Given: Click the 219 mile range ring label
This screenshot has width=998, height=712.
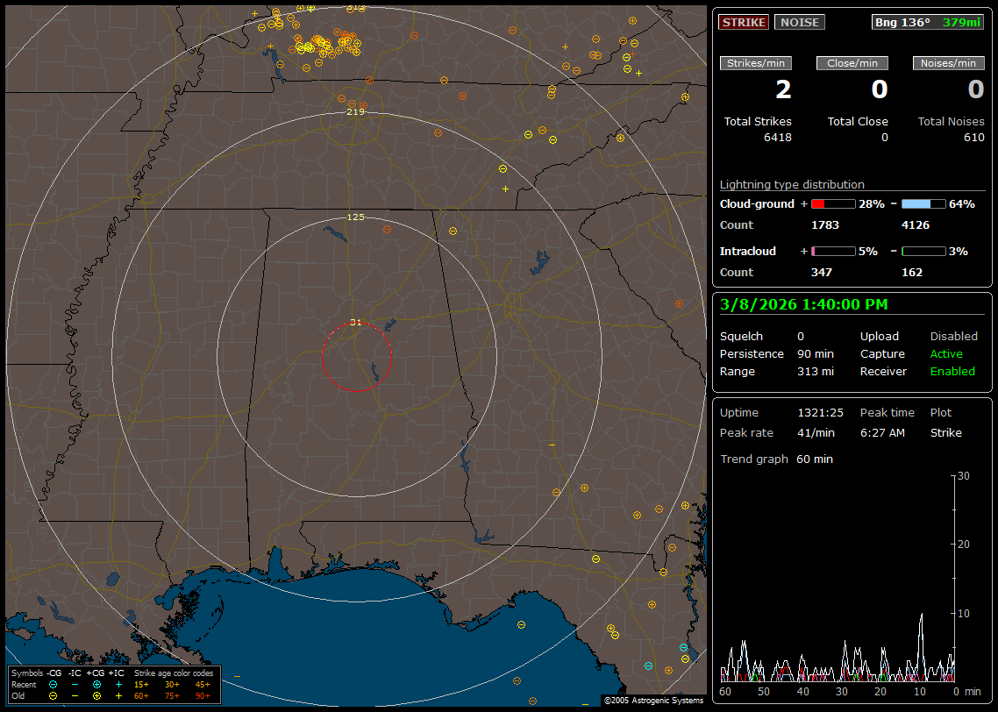Looking at the screenshot, I should click(355, 112).
